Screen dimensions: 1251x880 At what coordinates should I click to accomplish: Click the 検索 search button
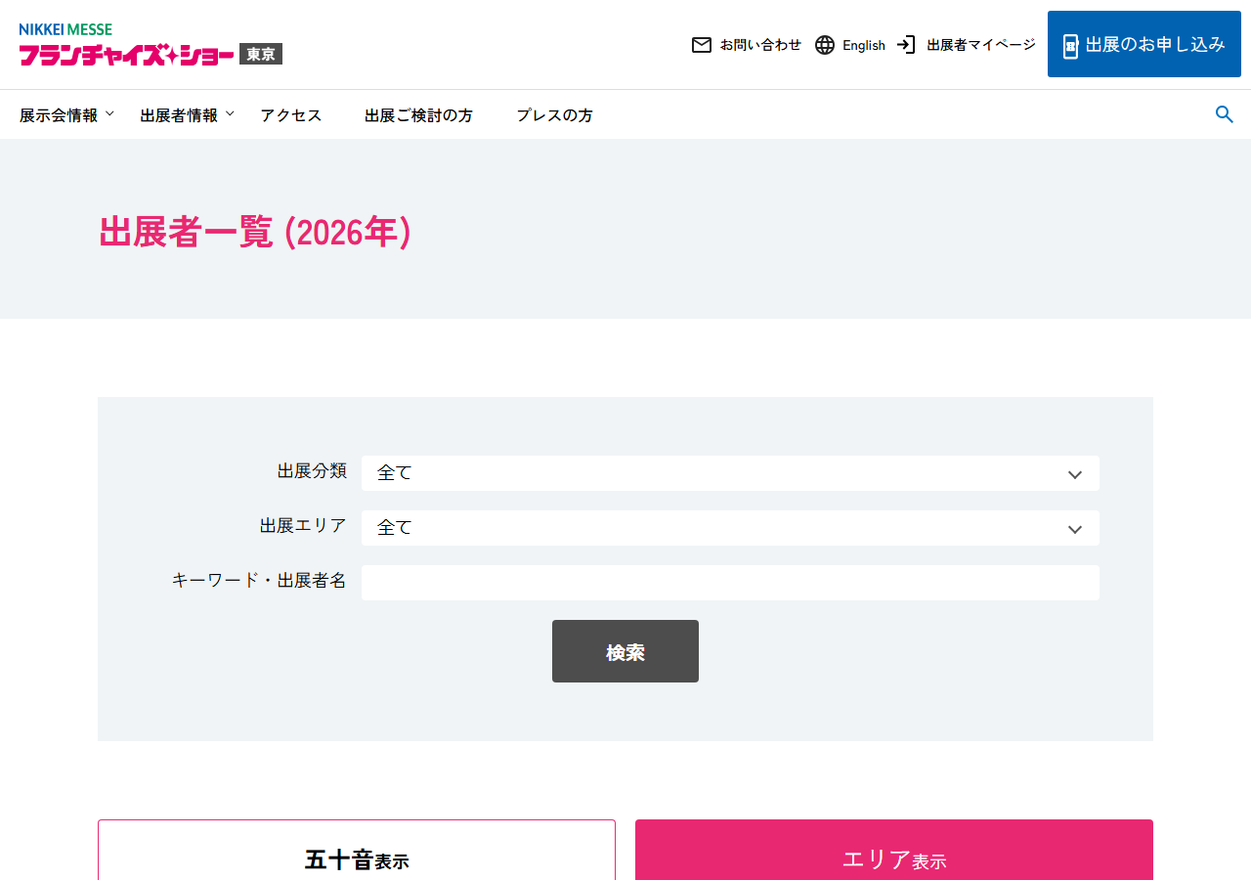pyautogui.click(x=625, y=651)
